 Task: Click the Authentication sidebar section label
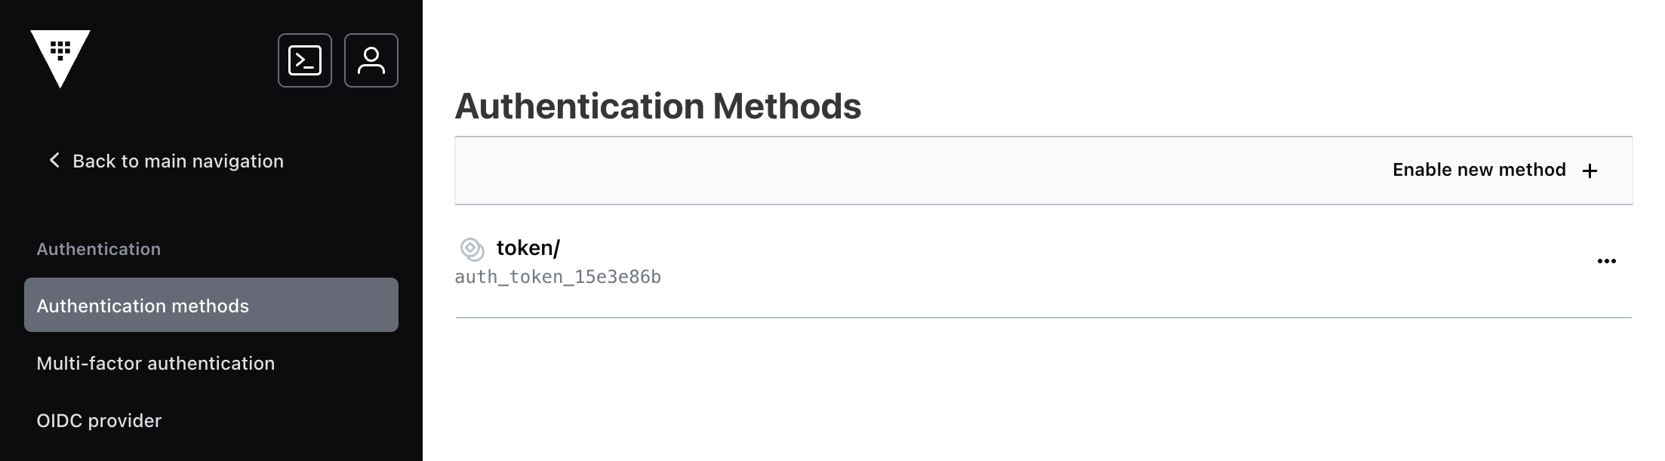99,249
